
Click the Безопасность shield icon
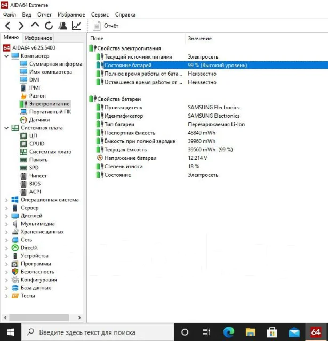point(15,272)
